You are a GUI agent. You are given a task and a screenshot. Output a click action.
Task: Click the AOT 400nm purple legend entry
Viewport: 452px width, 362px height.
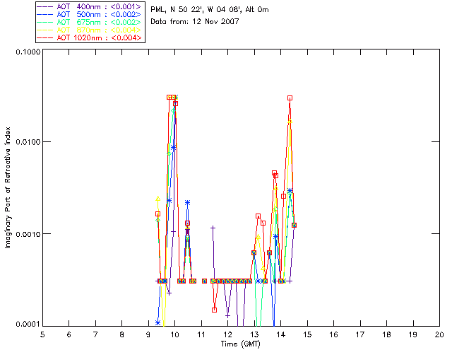pos(90,6)
